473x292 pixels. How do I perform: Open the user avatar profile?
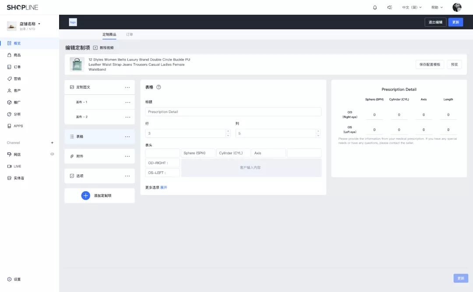(457, 7)
